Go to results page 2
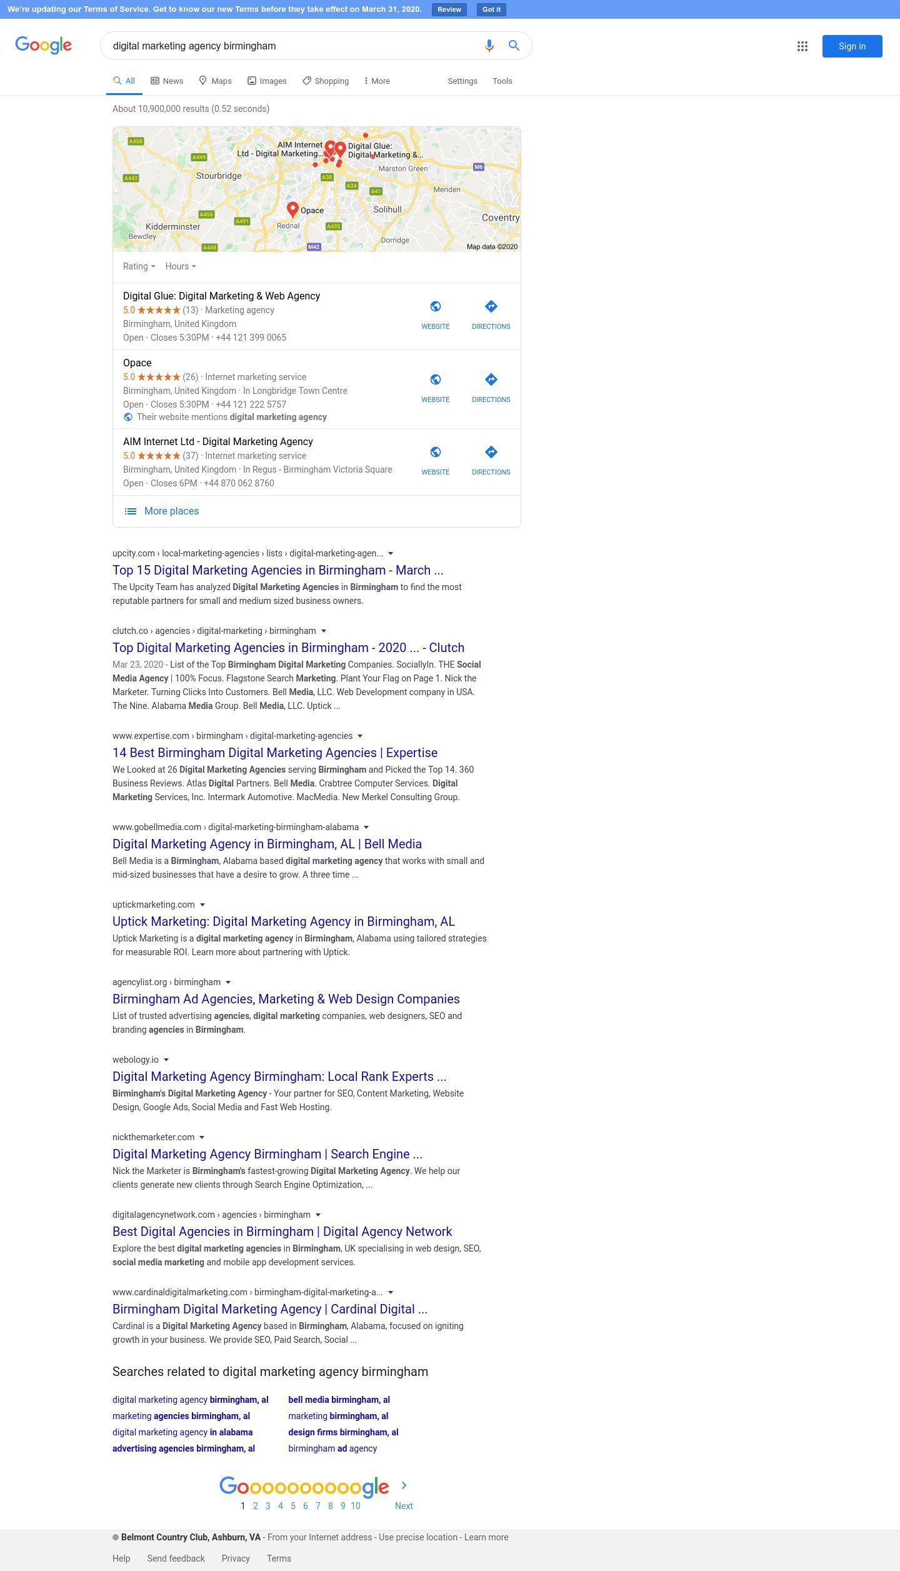This screenshot has height=1571, width=900. click(256, 1506)
